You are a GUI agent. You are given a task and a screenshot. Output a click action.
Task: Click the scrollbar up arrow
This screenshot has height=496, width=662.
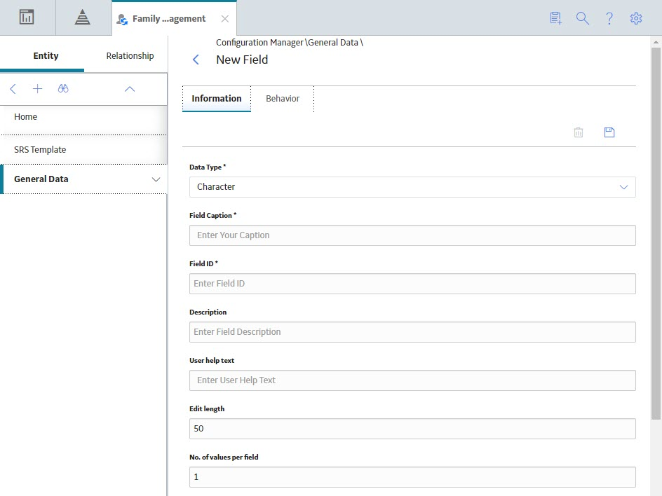pos(656,42)
